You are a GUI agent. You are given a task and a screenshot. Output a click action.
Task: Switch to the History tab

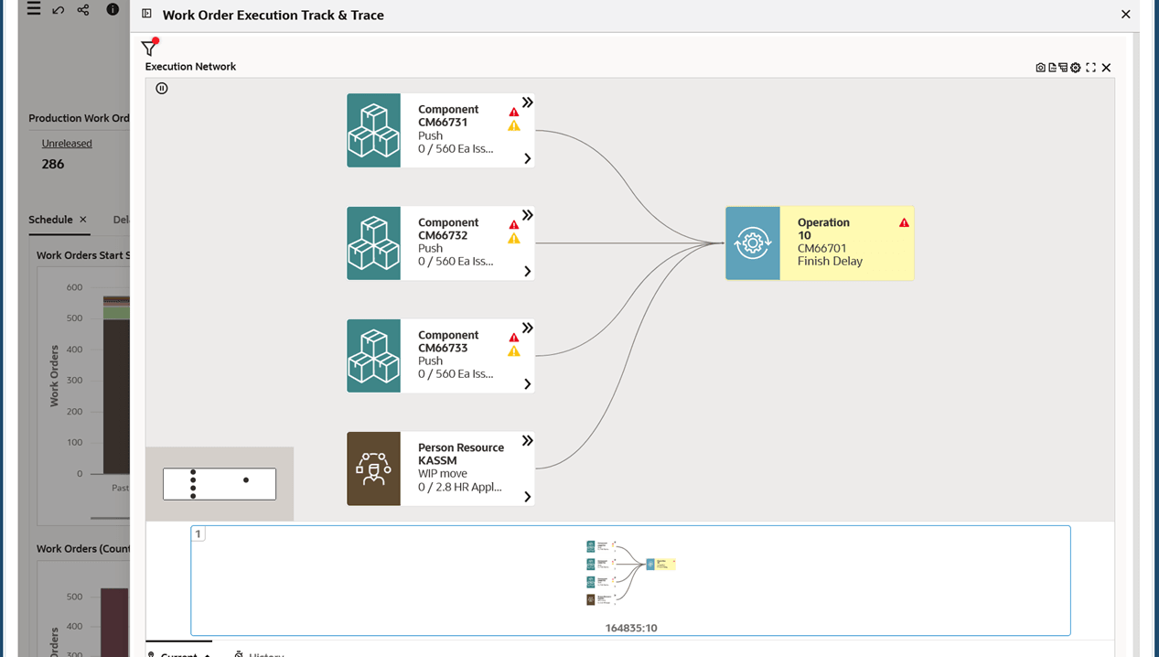[x=259, y=652]
